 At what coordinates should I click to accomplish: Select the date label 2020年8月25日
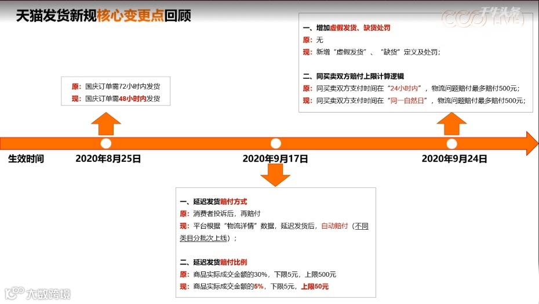click(x=108, y=159)
